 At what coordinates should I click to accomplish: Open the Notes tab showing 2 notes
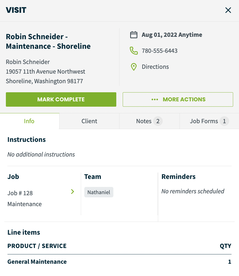point(144,121)
